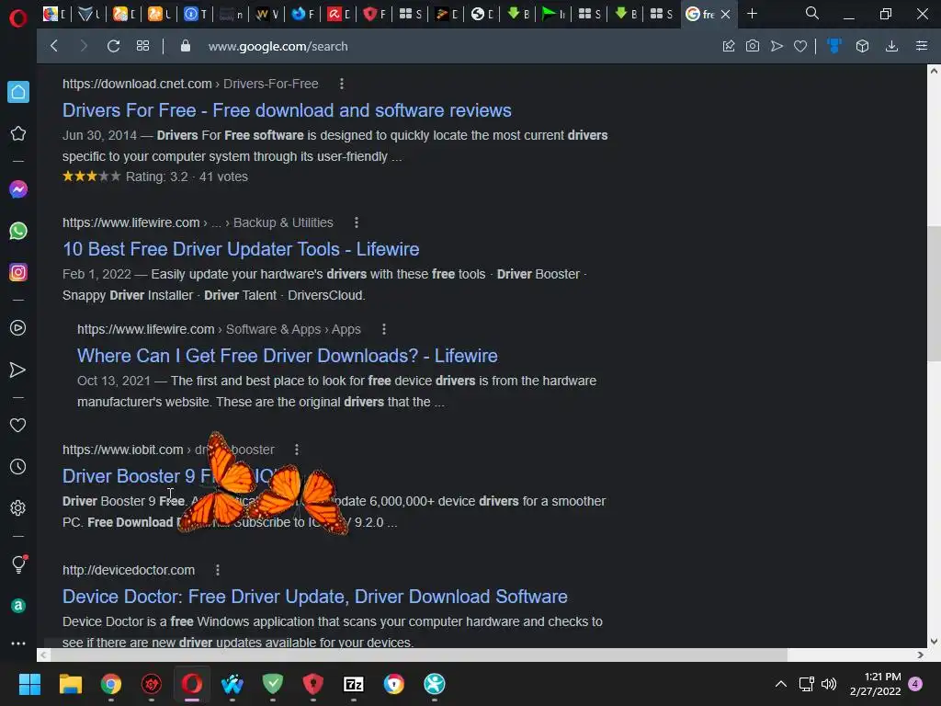The image size is (941, 706).
Task: Search open tabs with magnifier icon
Action: [x=812, y=13]
